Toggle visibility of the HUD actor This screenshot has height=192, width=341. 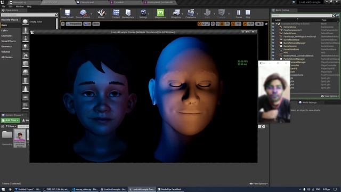click(x=273, y=52)
